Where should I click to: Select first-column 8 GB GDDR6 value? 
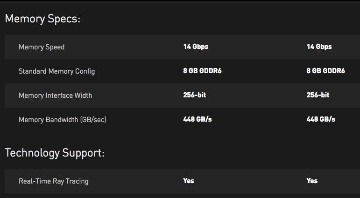click(x=202, y=71)
